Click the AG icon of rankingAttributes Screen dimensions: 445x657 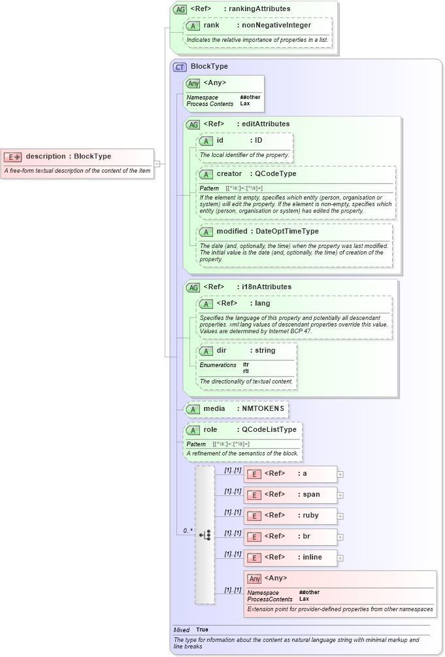click(180, 9)
